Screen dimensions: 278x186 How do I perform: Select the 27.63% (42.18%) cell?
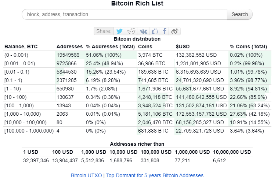click(x=250, y=114)
